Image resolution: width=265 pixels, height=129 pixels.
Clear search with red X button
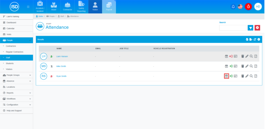pos(257,27)
